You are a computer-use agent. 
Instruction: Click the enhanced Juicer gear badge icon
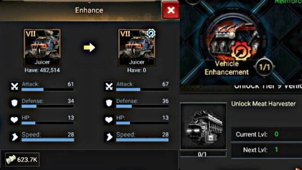coord(151,33)
